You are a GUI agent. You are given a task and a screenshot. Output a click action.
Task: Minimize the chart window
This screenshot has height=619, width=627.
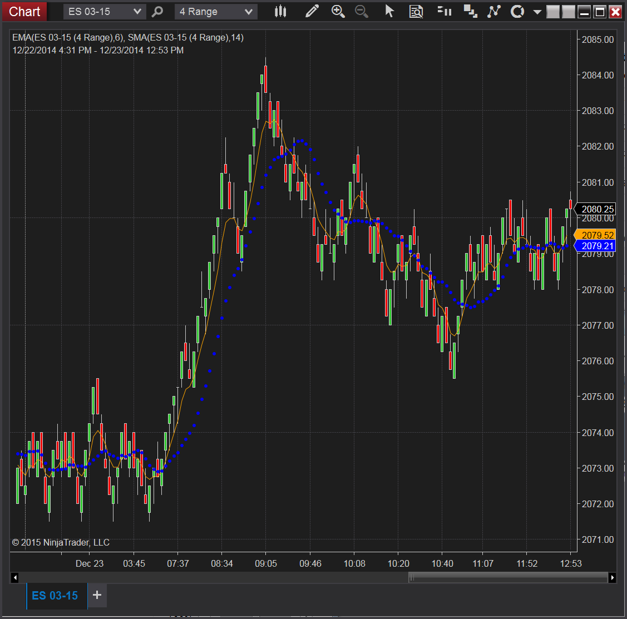pos(584,12)
